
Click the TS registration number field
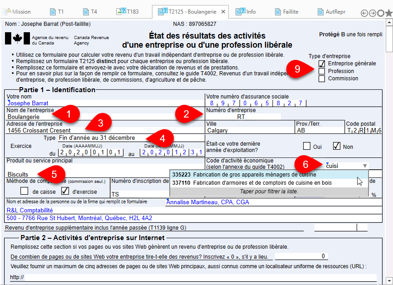140,195
